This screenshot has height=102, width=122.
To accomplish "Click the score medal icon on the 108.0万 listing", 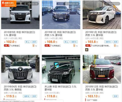I will (74, 45).
